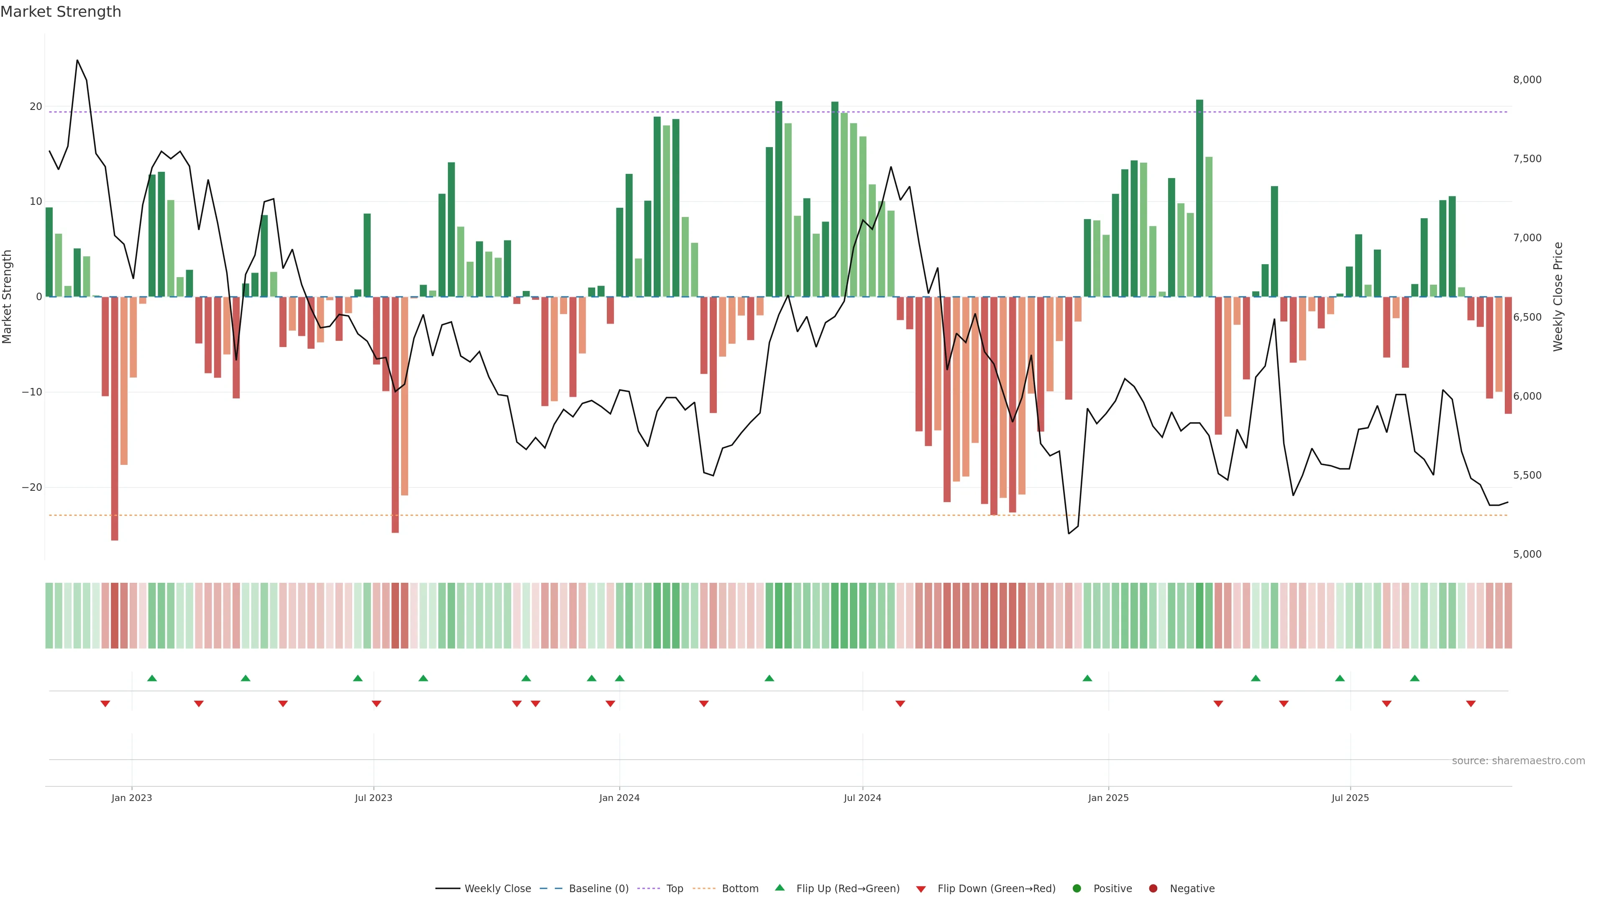Click the Jul 2025 x-axis label
Image resolution: width=1606 pixels, height=903 pixels.
coord(1350,798)
